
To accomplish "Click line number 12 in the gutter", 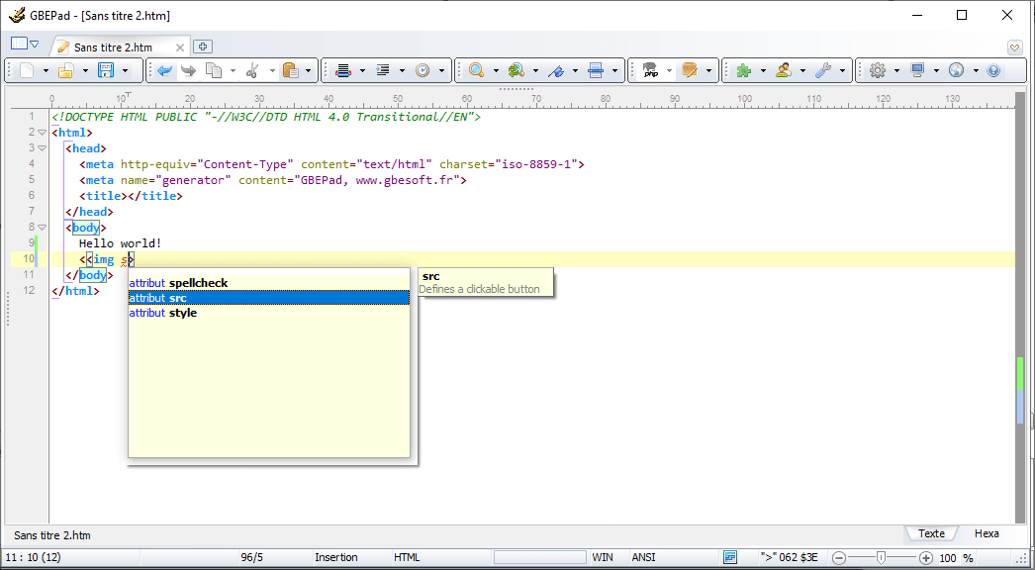I will coord(29,291).
